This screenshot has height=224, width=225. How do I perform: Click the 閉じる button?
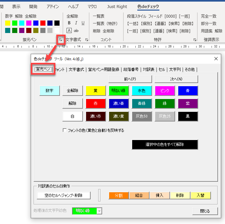(205, 211)
